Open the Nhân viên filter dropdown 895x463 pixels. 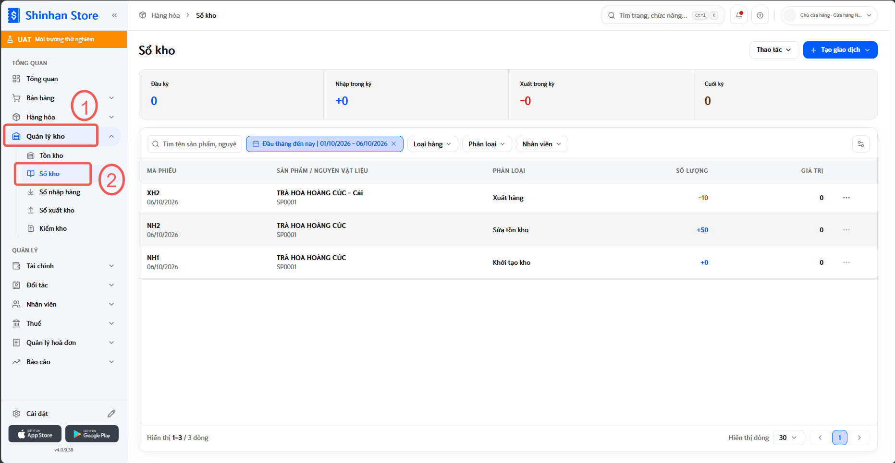point(541,144)
